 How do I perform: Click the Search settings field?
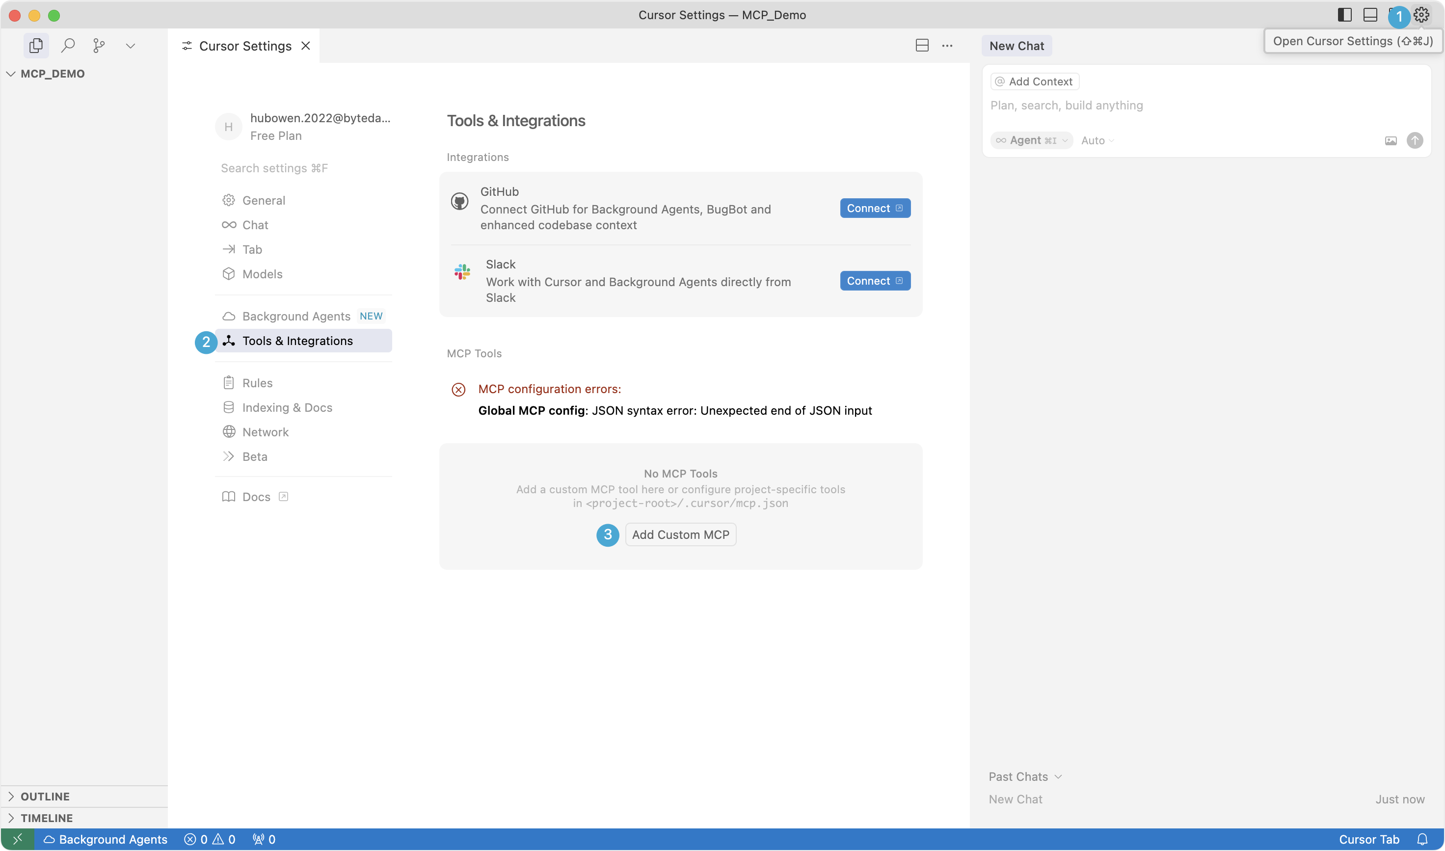[304, 168]
